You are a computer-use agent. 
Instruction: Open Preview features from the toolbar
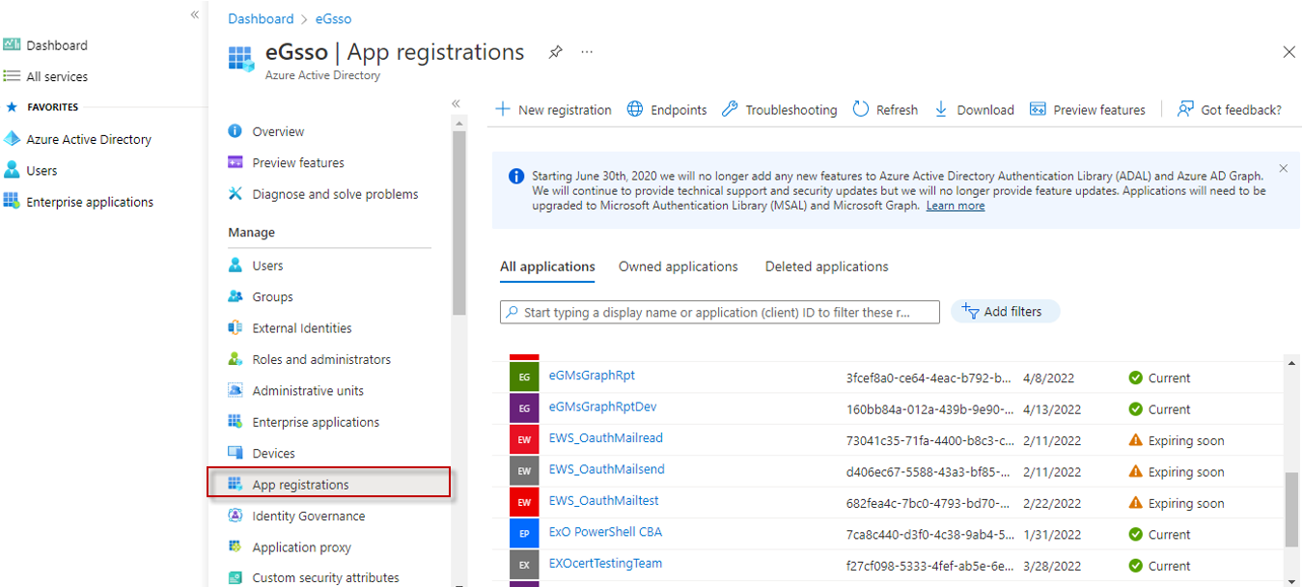(1088, 110)
